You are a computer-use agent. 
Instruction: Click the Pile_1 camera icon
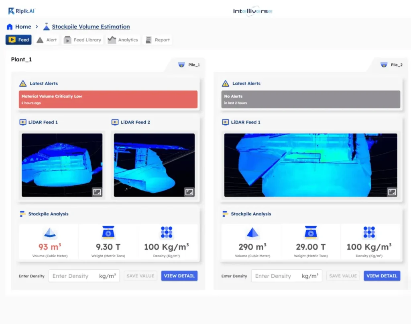click(181, 65)
